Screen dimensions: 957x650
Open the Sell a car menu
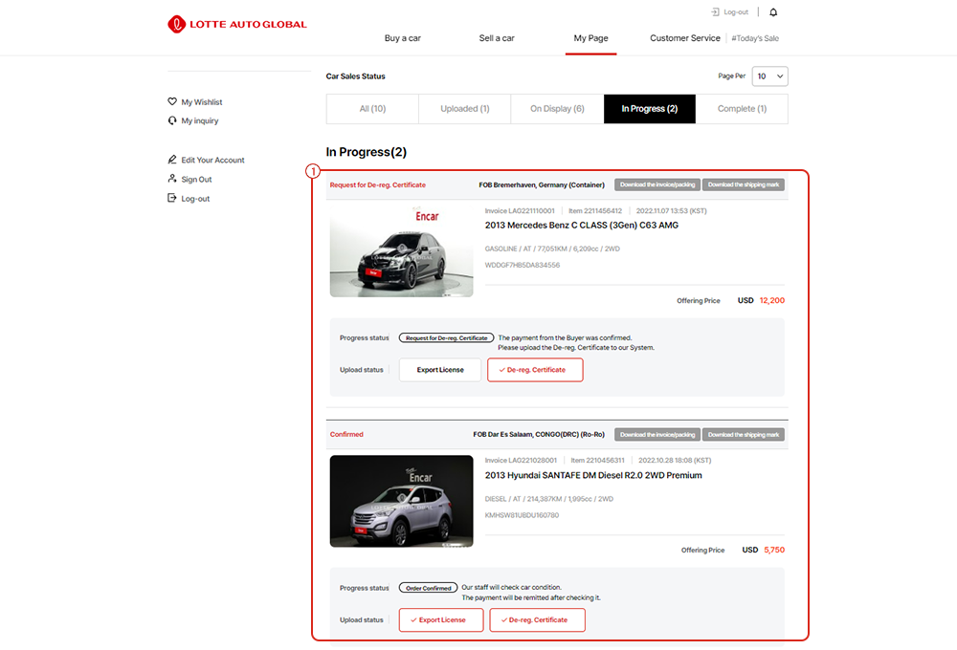click(497, 38)
